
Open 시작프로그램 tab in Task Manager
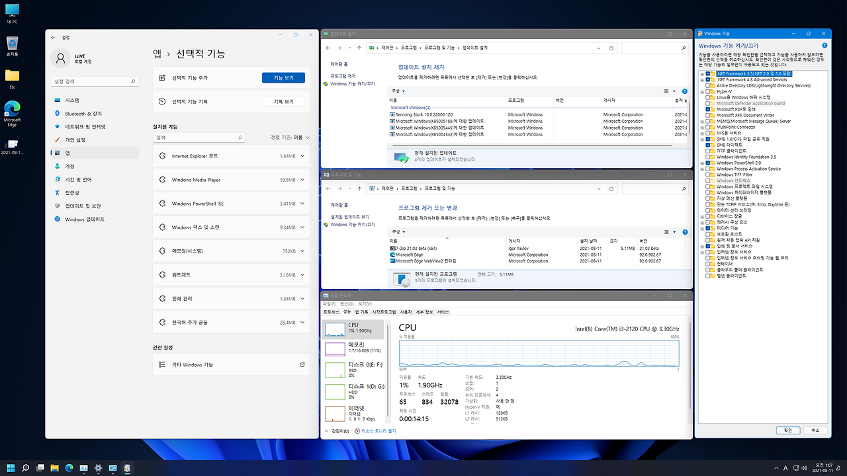click(x=384, y=311)
